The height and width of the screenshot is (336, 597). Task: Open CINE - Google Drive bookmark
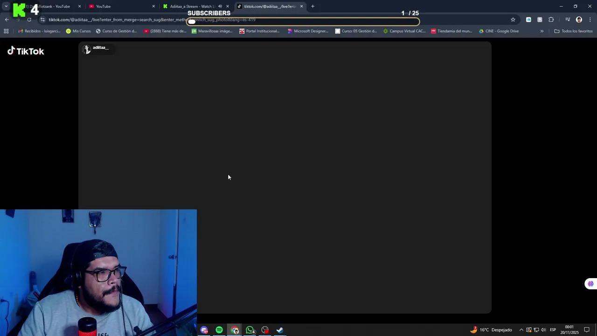coord(499,31)
